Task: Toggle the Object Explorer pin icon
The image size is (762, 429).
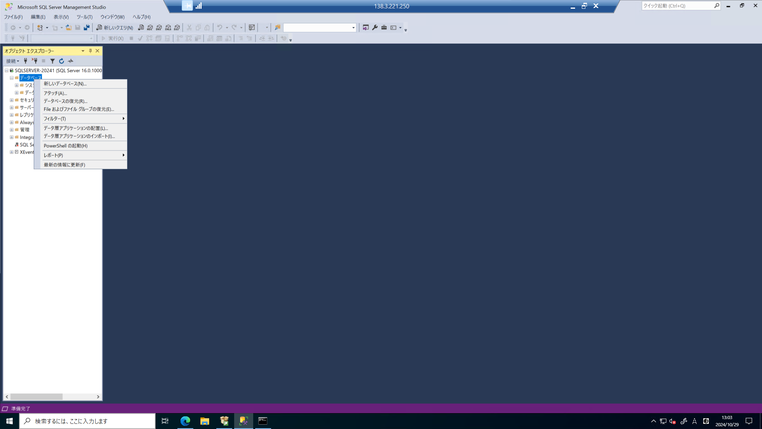Action: tap(90, 51)
